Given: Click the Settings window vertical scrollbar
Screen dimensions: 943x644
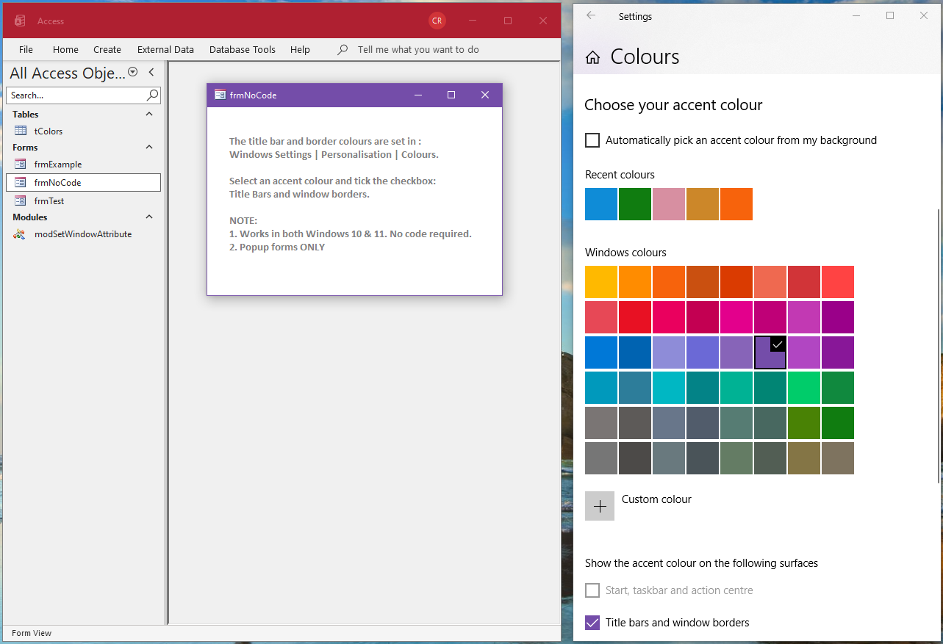Looking at the screenshot, I should click(939, 345).
